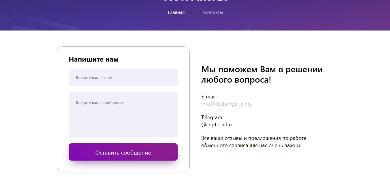The image size is (390, 177).
Task: Open the Главная breadcrumb link
Action: click(x=176, y=12)
